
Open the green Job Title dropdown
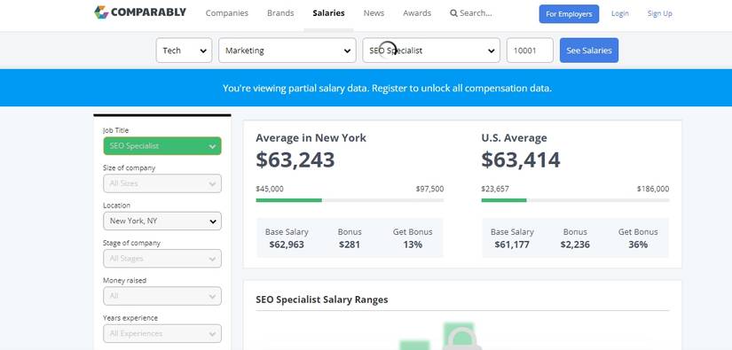[162, 146]
